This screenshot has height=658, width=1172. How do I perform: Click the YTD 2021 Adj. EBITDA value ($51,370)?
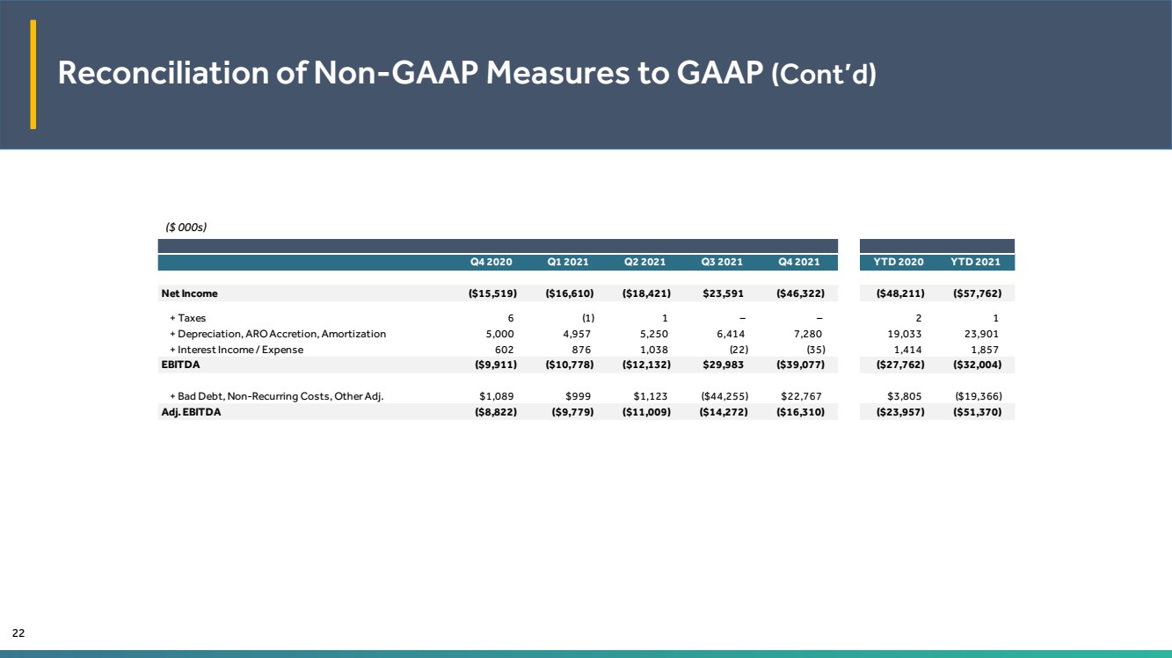pos(978,412)
